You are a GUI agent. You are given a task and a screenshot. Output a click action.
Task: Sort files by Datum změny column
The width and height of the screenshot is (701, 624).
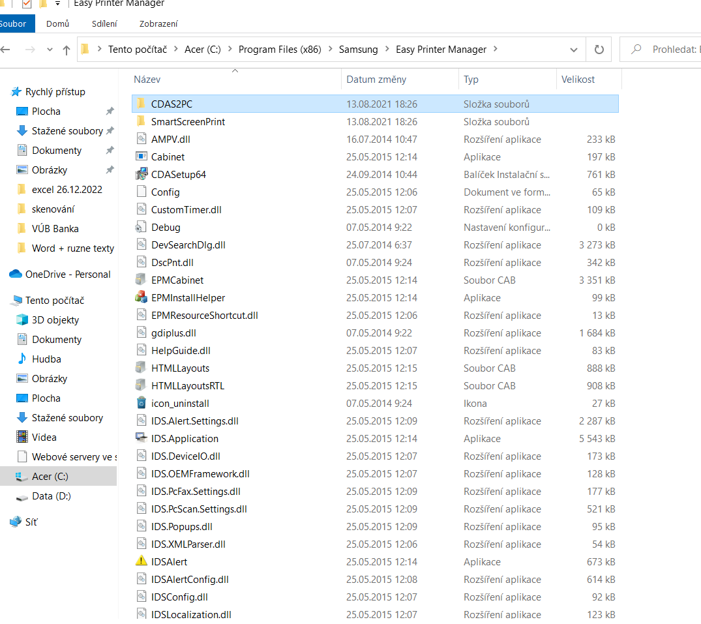coord(376,80)
